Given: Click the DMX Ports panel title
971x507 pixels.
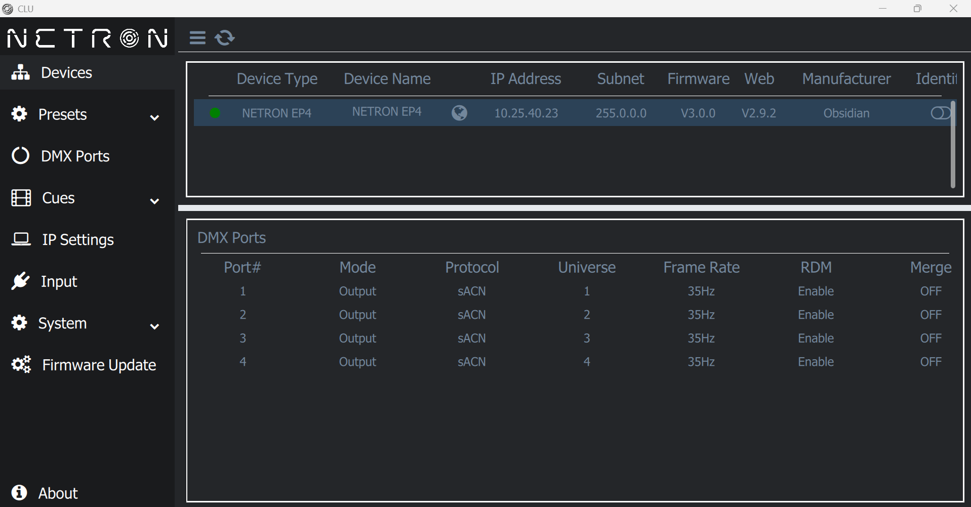Looking at the screenshot, I should point(231,238).
